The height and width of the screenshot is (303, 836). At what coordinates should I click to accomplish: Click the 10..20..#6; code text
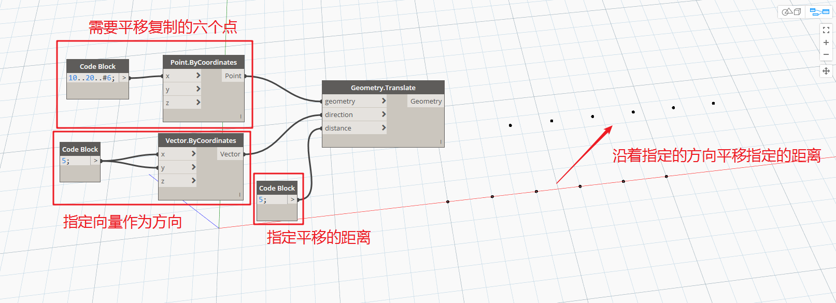pos(92,78)
